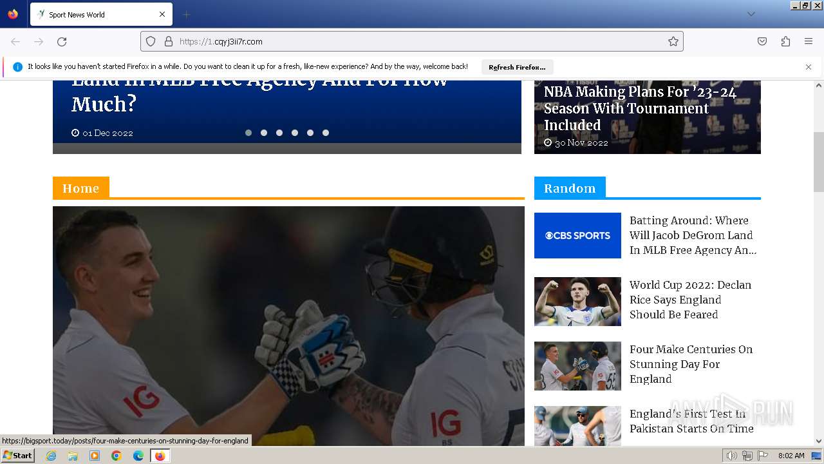Screen dimensions: 824x464
Task: Click the Firefox logo icon in tab bar
Action: 13,14
